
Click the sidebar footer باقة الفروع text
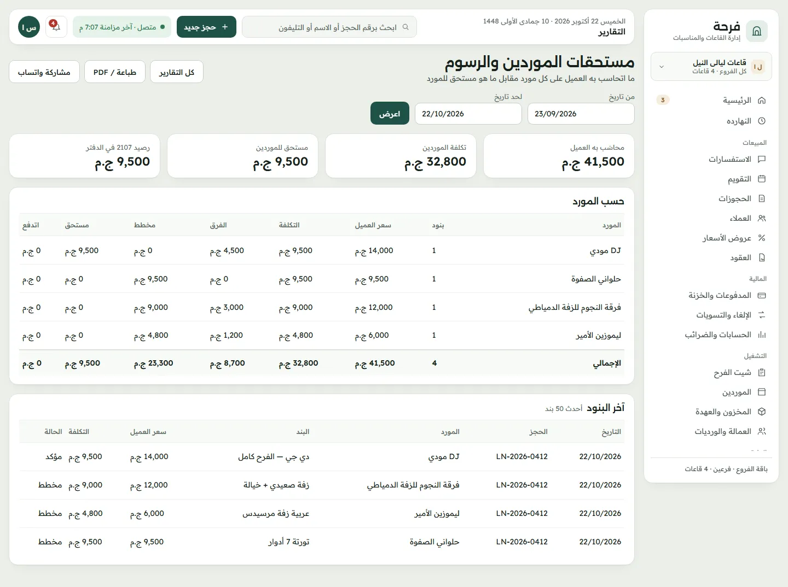[726, 469]
